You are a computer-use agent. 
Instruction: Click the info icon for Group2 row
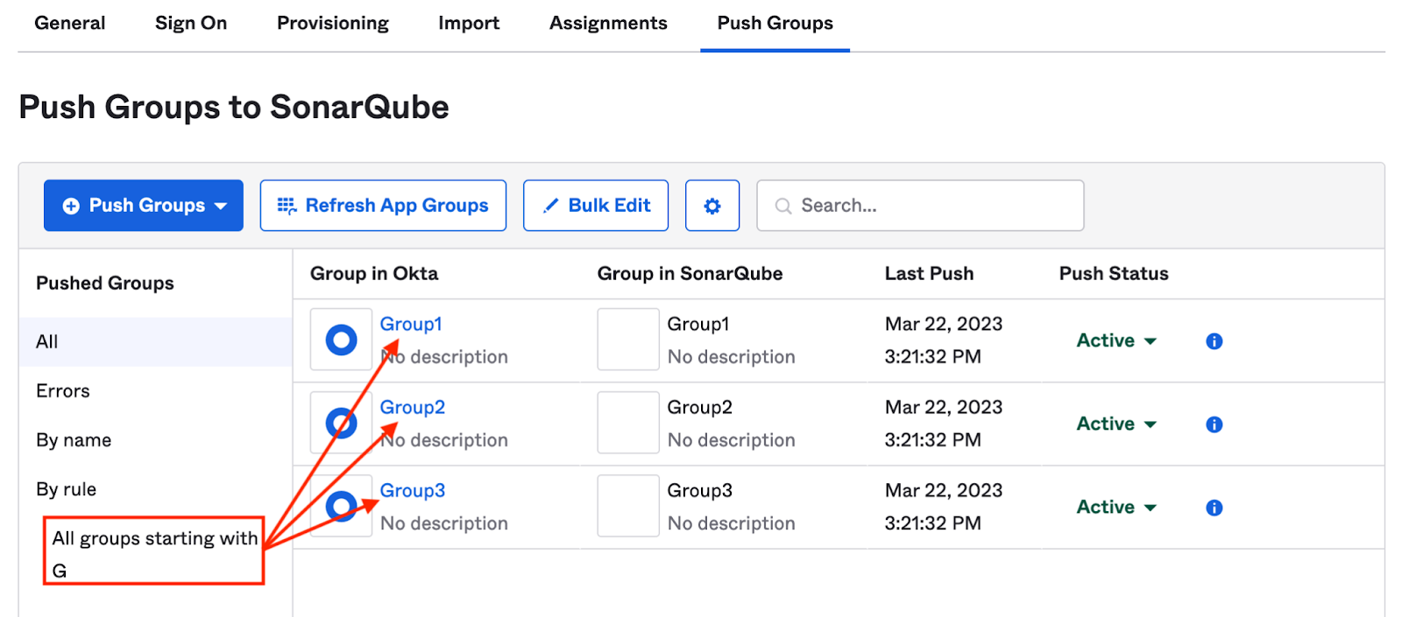coord(1214,424)
